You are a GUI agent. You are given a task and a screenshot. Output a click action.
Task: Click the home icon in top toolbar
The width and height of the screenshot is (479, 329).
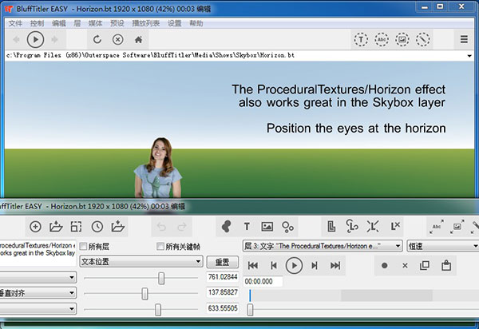(x=139, y=39)
